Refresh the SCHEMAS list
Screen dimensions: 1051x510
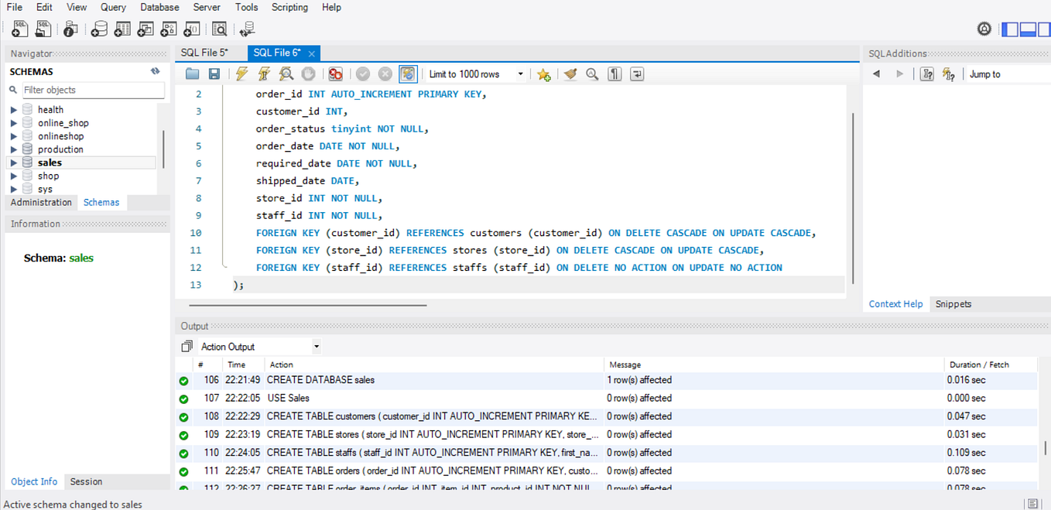tap(156, 71)
